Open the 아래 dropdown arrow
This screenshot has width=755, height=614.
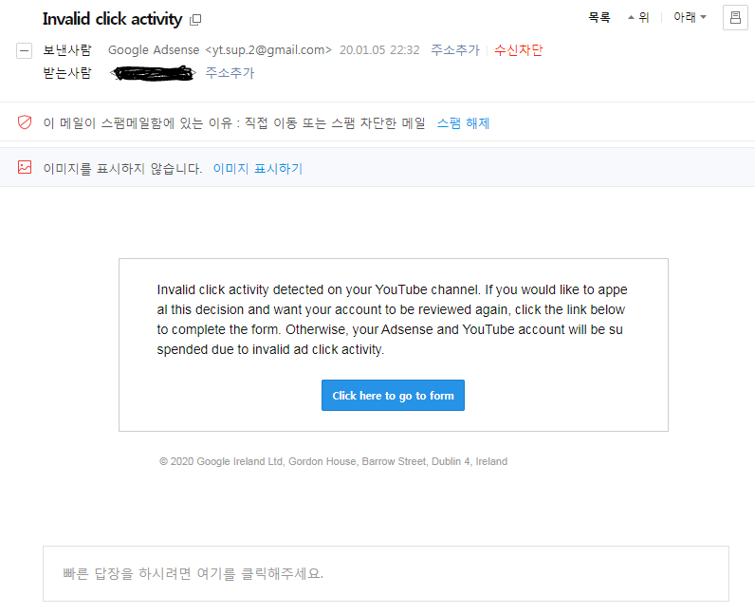(x=704, y=17)
